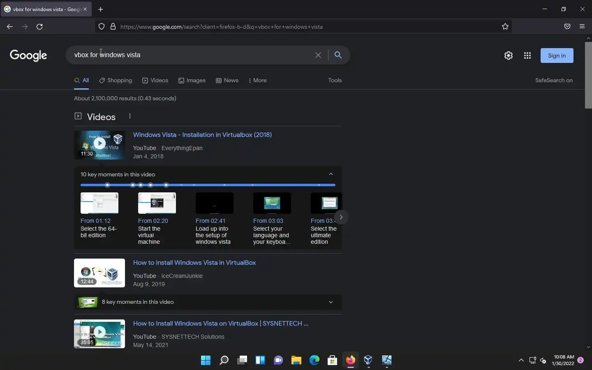
Task: Switch to Videos results tab
Action: click(x=155, y=81)
